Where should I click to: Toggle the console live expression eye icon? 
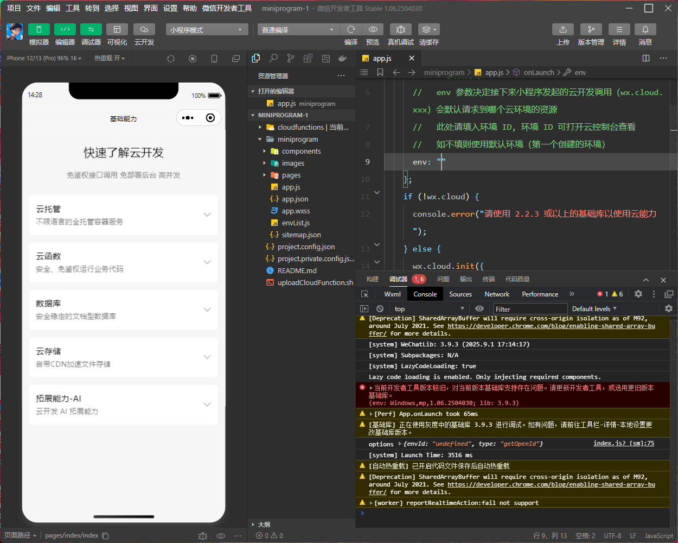(479, 308)
